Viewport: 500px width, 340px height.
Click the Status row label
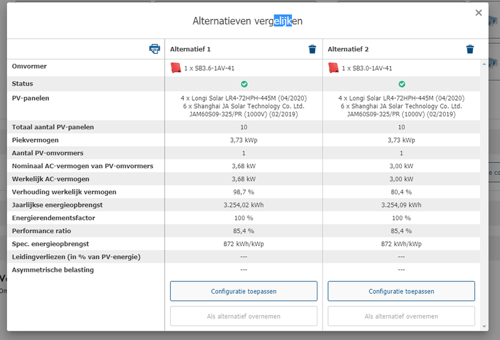click(x=22, y=84)
